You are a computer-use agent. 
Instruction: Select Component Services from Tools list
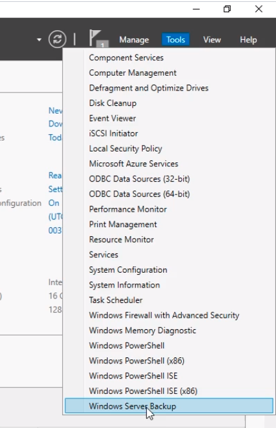click(x=169, y=58)
